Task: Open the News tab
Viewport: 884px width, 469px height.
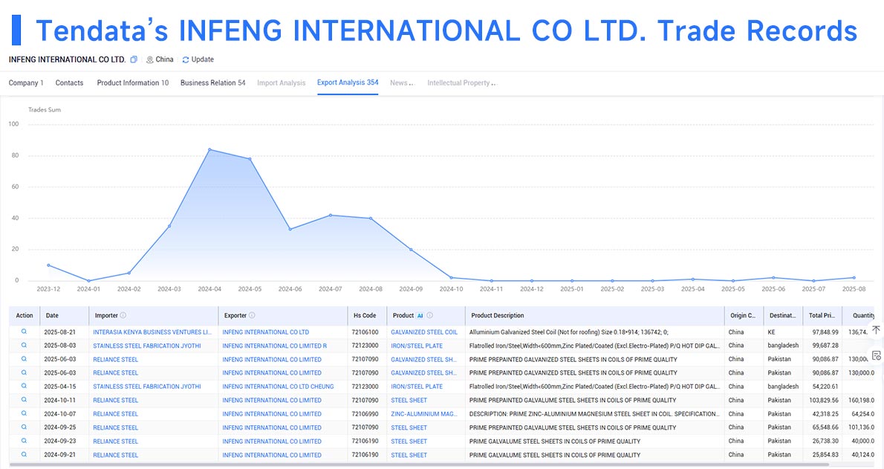Action: point(401,83)
